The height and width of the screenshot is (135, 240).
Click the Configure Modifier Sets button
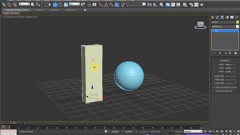(236, 53)
